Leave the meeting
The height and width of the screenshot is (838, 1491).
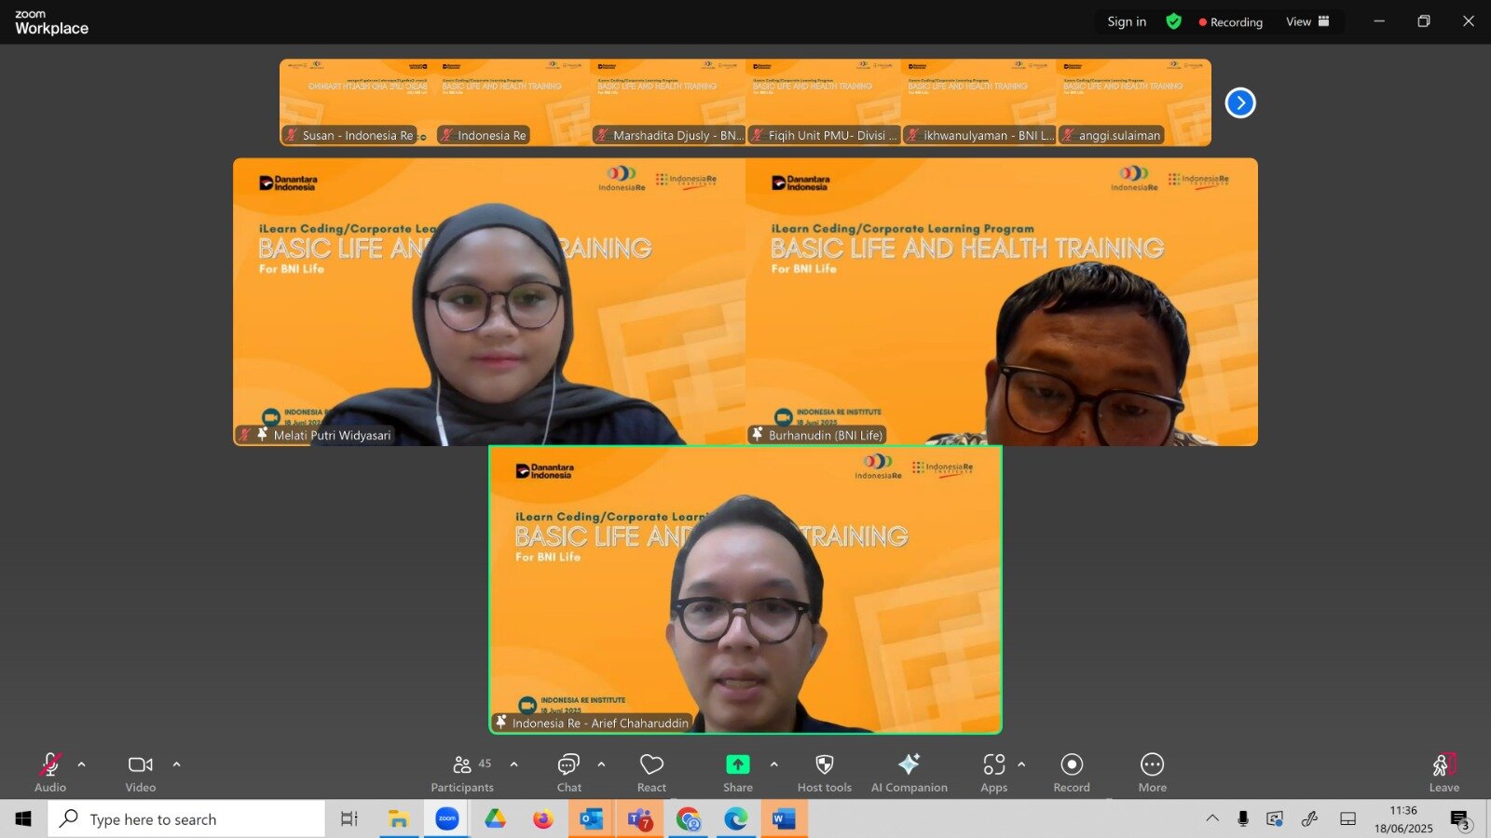(1444, 773)
